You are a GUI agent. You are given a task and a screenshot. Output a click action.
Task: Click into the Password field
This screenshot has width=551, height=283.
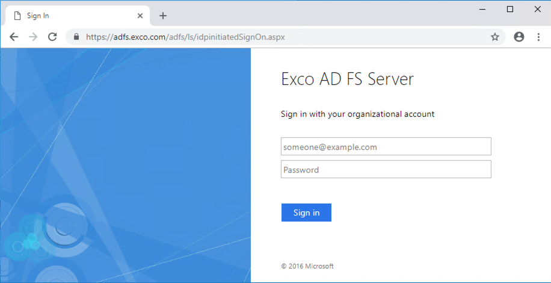pos(386,169)
